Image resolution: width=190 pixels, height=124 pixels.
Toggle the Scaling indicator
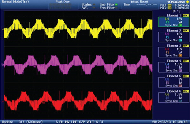94,5
